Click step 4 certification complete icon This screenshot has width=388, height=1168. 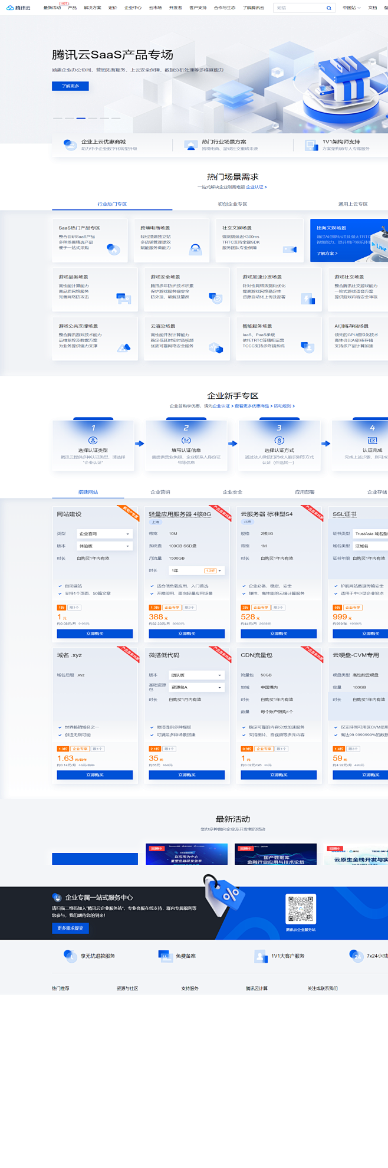click(x=372, y=441)
